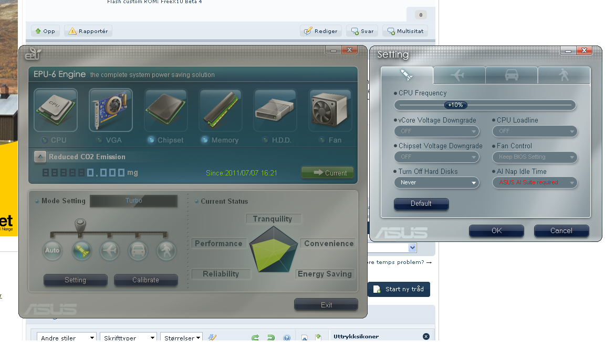Click the Current Status pentagon radar chart

274,250
